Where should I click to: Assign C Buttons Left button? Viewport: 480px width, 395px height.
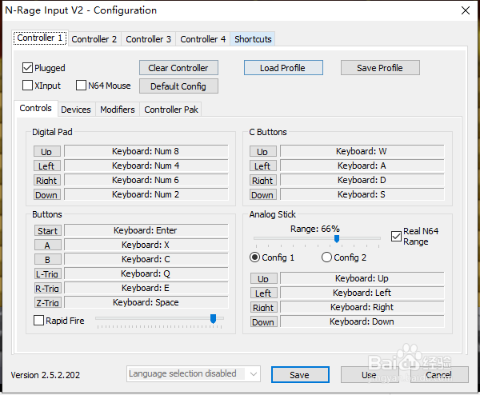[x=263, y=166]
